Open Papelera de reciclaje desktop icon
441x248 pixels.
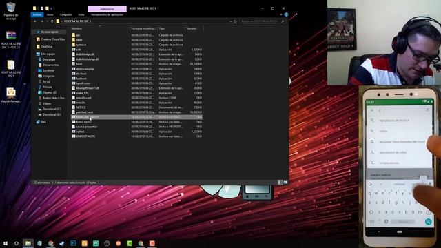point(11,11)
